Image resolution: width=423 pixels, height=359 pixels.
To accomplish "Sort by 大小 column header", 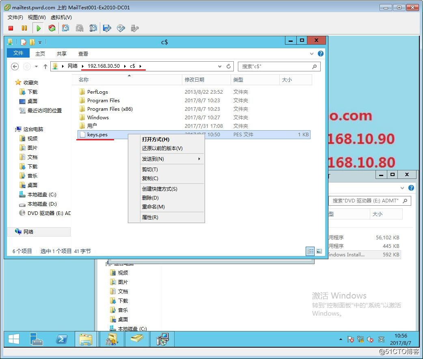I will click(296, 80).
